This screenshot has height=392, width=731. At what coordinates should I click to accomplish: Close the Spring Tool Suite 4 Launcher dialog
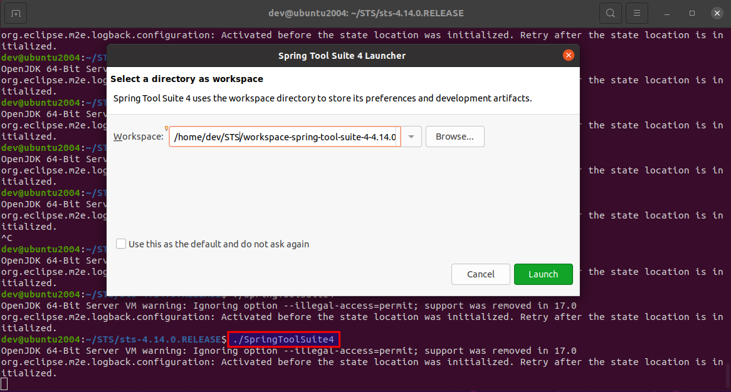(568, 55)
